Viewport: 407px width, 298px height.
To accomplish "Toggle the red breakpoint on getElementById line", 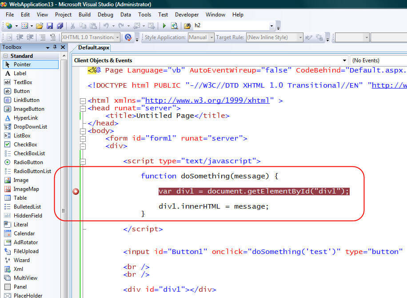I will coord(76,192).
